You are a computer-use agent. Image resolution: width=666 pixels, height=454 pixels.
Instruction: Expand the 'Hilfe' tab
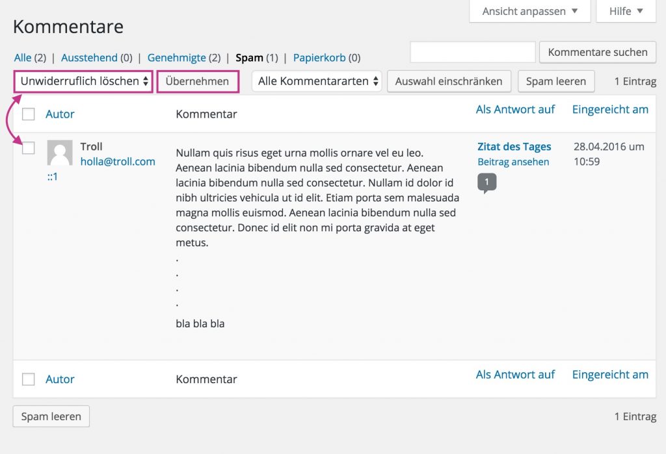click(626, 11)
